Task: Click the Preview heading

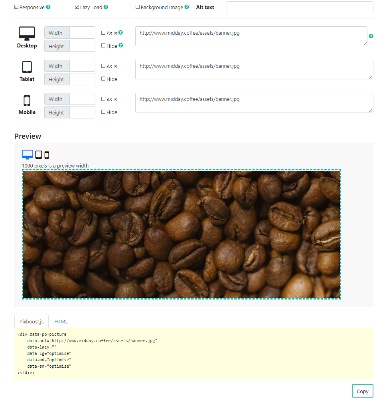Action: tap(28, 136)
